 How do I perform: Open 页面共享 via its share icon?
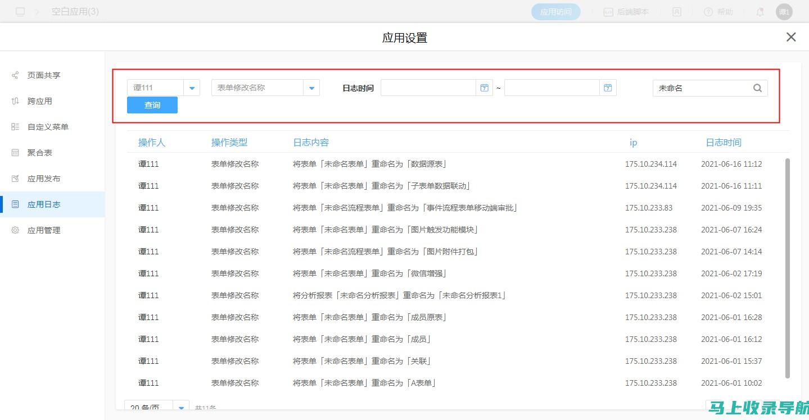pyautogui.click(x=15, y=75)
